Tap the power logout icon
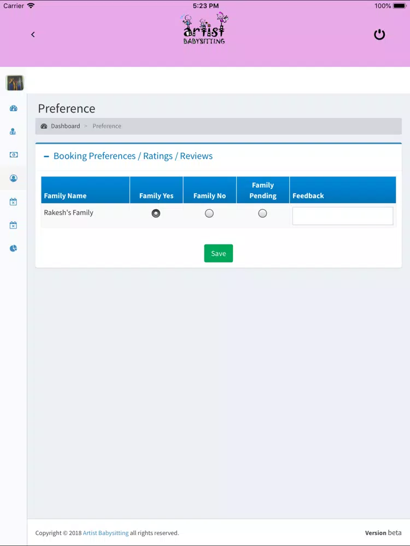410x546 pixels. [x=379, y=34]
